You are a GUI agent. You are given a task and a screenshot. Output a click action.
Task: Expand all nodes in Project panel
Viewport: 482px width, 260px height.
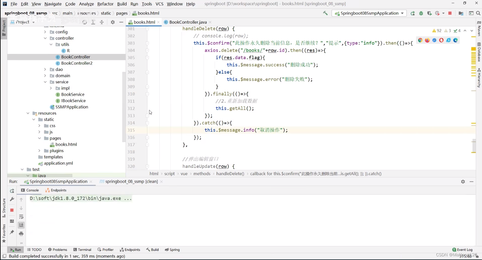[x=93, y=22]
